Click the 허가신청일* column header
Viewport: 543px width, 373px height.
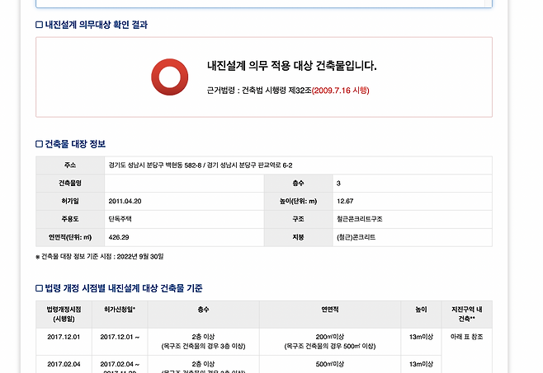(121, 309)
